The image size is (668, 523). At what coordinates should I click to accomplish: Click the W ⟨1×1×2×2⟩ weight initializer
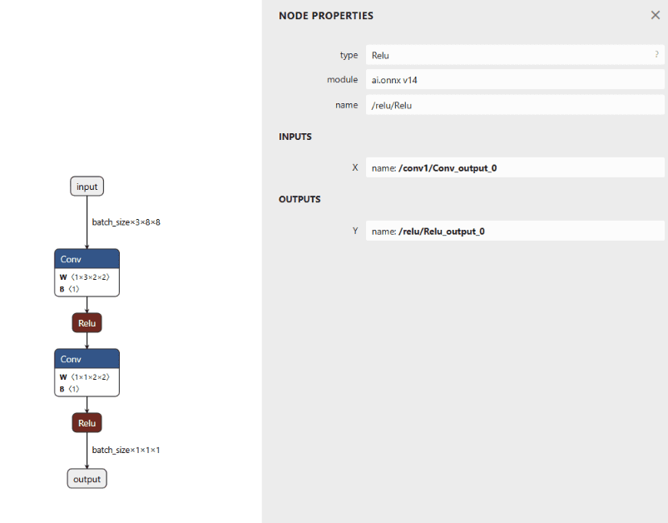coord(85,377)
